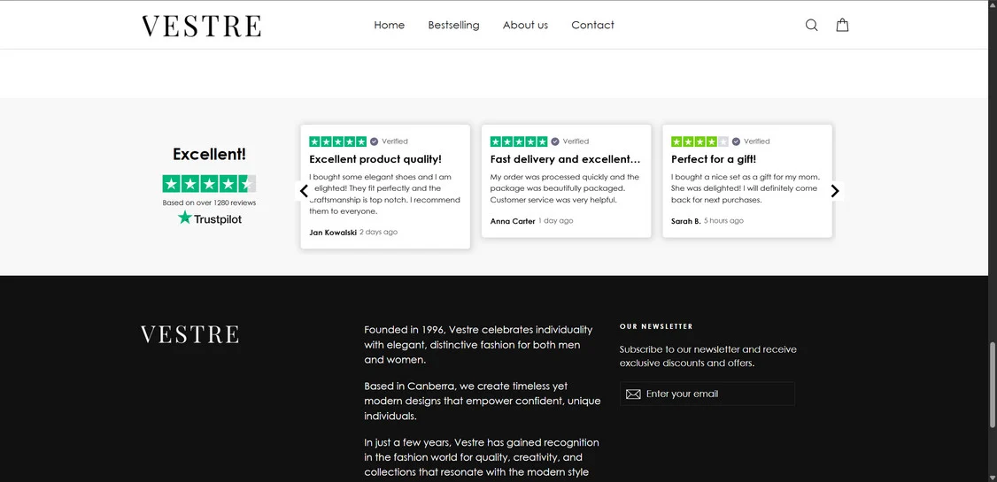The height and width of the screenshot is (482, 997).
Task: Open the 'Fast delivery and excellent...' review title
Action: [x=565, y=159]
